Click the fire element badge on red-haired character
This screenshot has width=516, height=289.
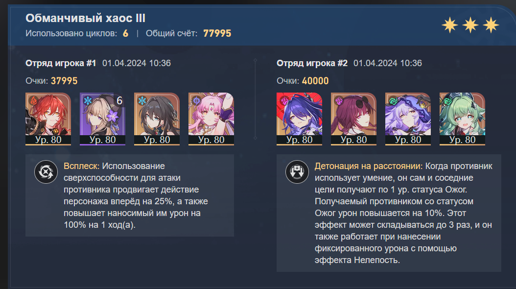[34, 100]
